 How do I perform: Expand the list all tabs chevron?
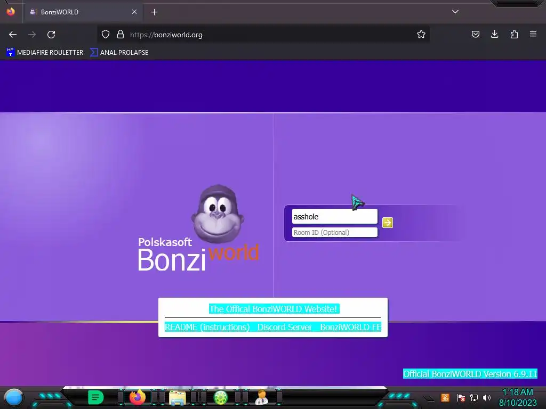(455, 12)
